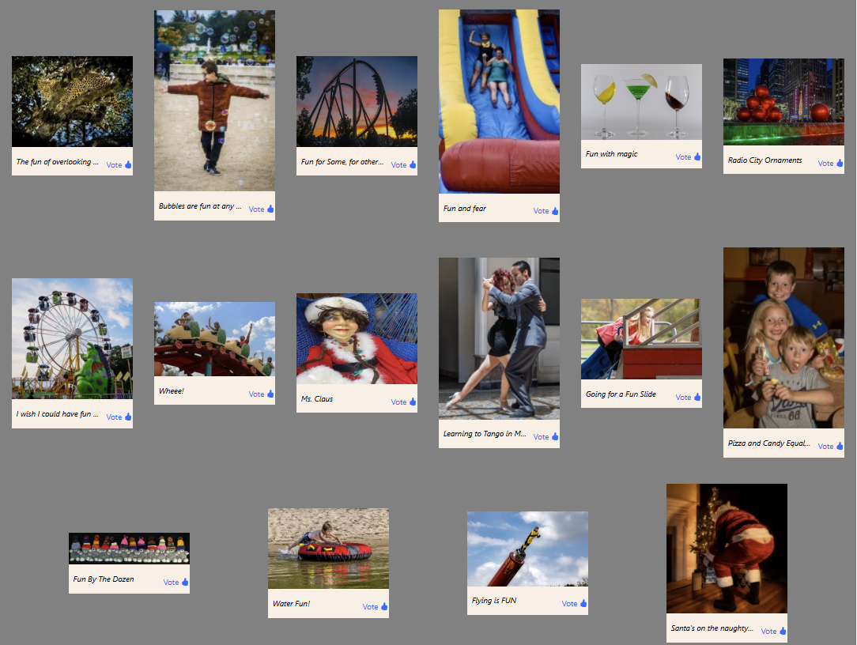This screenshot has height=645, width=857.
Task: Vote for the leopard overlooking photo
Action: pyautogui.click(x=119, y=164)
